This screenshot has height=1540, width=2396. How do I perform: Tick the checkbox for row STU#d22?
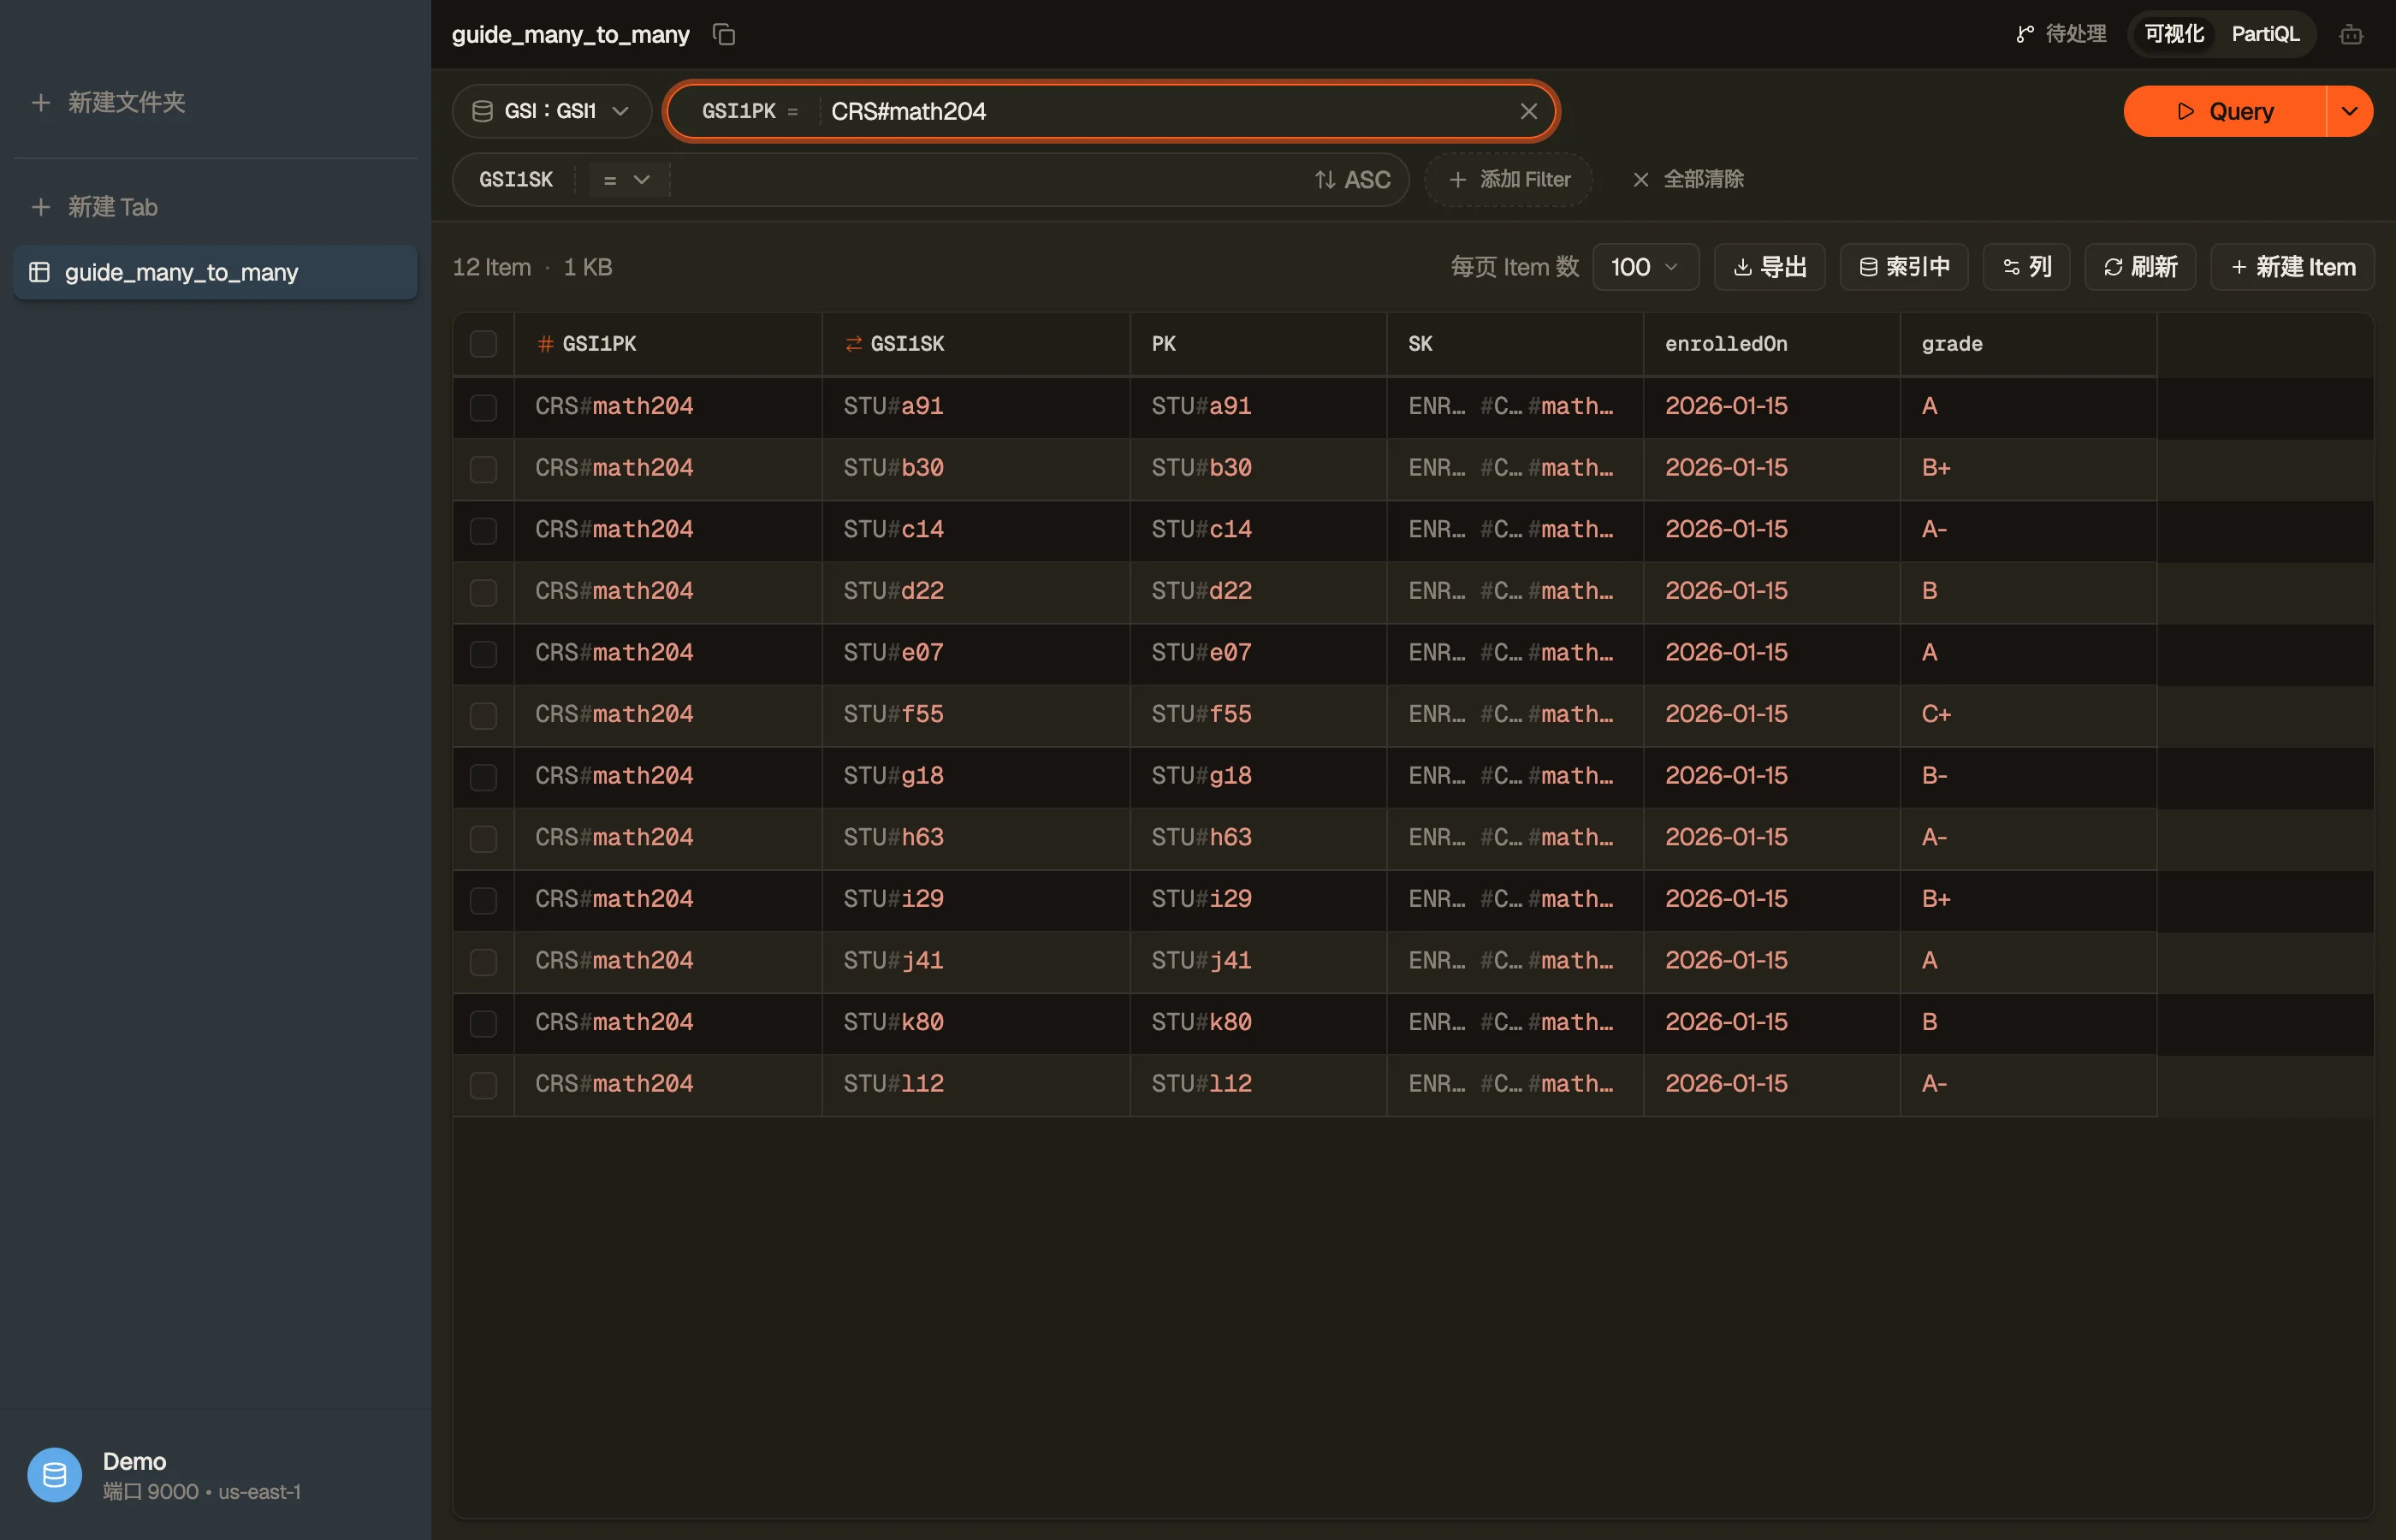click(x=483, y=592)
